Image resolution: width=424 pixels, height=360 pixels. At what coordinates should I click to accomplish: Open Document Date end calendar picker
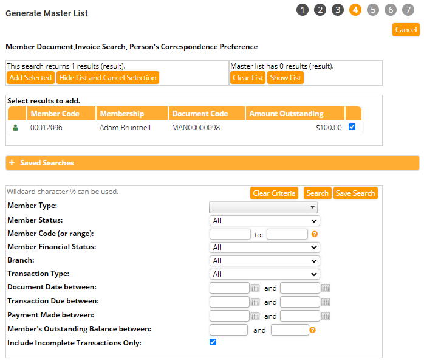tap(326, 288)
